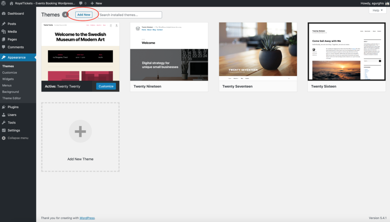Click the Twenty Nineteen theme name
This screenshot has height=222, width=390.
(147, 86)
